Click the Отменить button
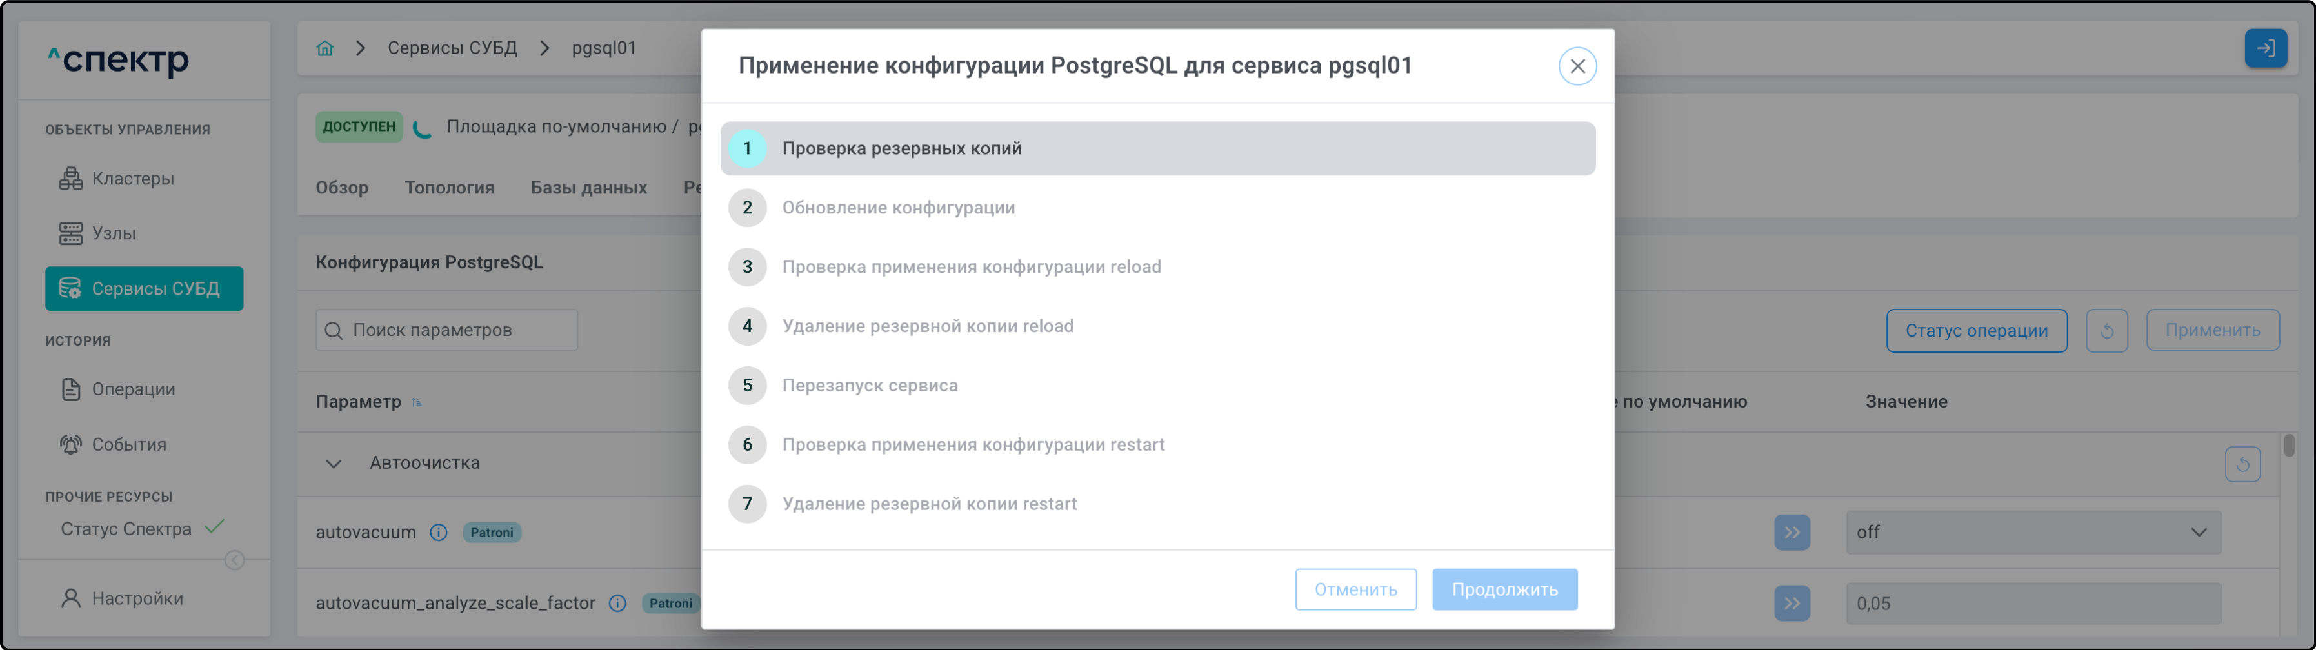 click(1355, 590)
